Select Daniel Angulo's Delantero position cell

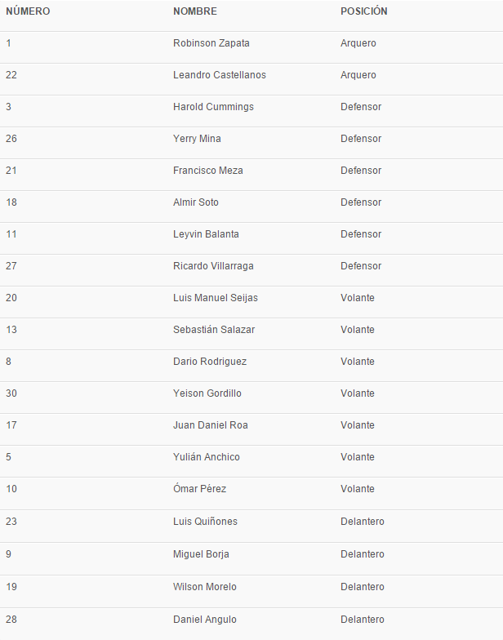(x=362, y=620)
